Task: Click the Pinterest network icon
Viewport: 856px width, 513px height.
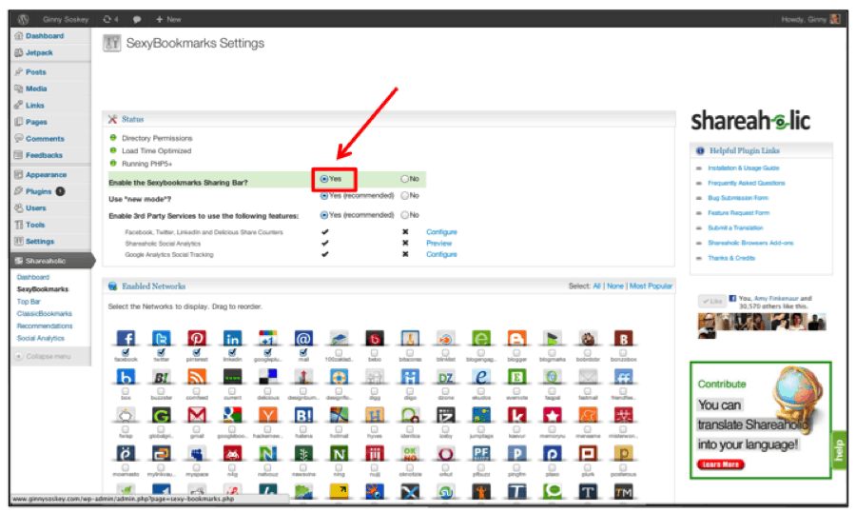Action: tap(197, 338)
